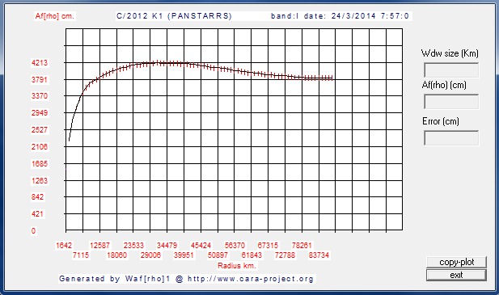Click the 1263 y-axis value
The width and height of the screenshot is (499, 295).
coord(40,180)
